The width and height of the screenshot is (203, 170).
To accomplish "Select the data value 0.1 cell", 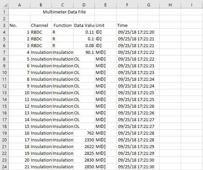I will pos(84,39).
